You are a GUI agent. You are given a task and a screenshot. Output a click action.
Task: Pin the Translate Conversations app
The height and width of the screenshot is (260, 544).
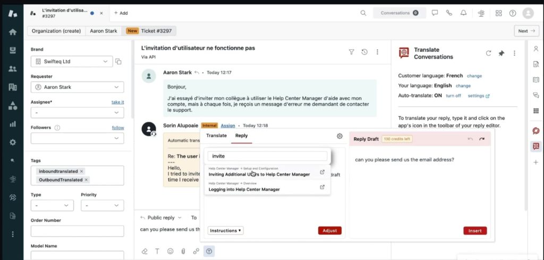coord(501,53)
